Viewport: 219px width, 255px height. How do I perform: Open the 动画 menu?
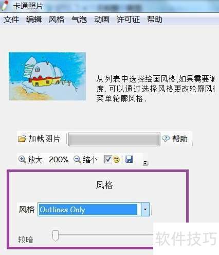point(102,19)
